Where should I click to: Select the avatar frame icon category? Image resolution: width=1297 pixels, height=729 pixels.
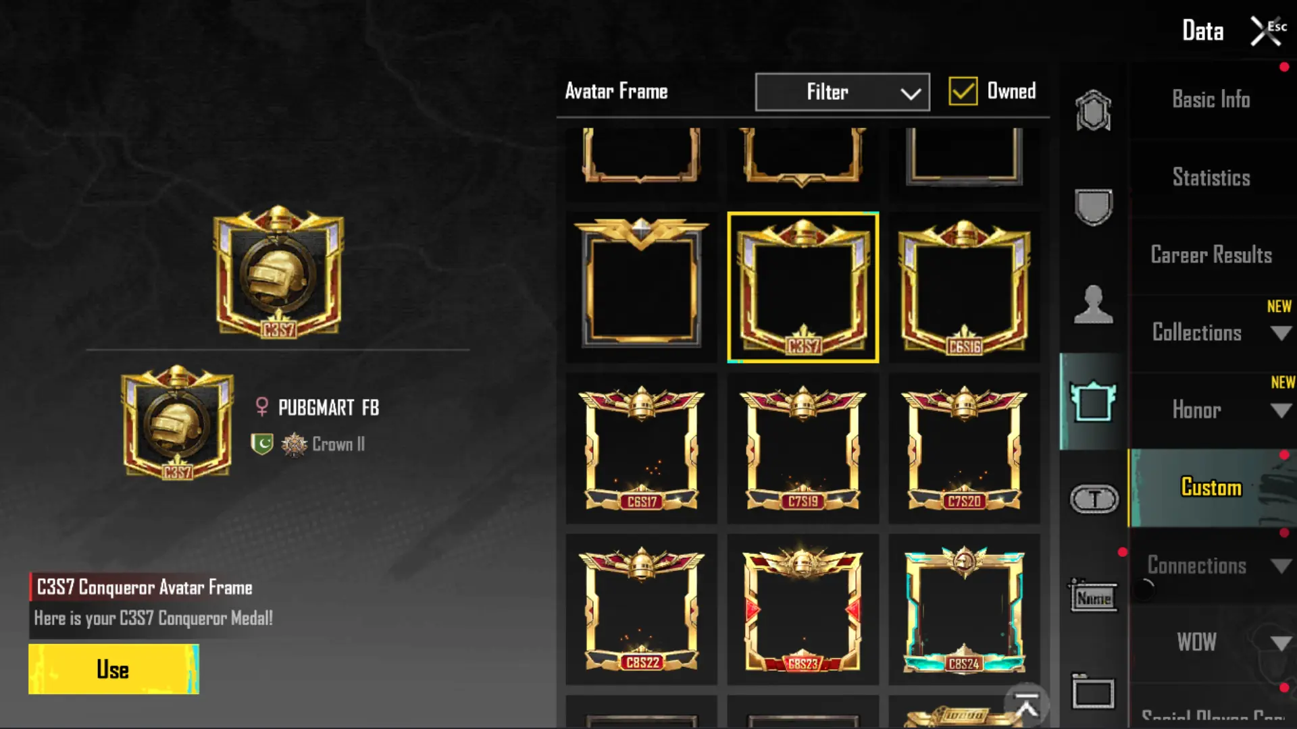(1093, 401)
